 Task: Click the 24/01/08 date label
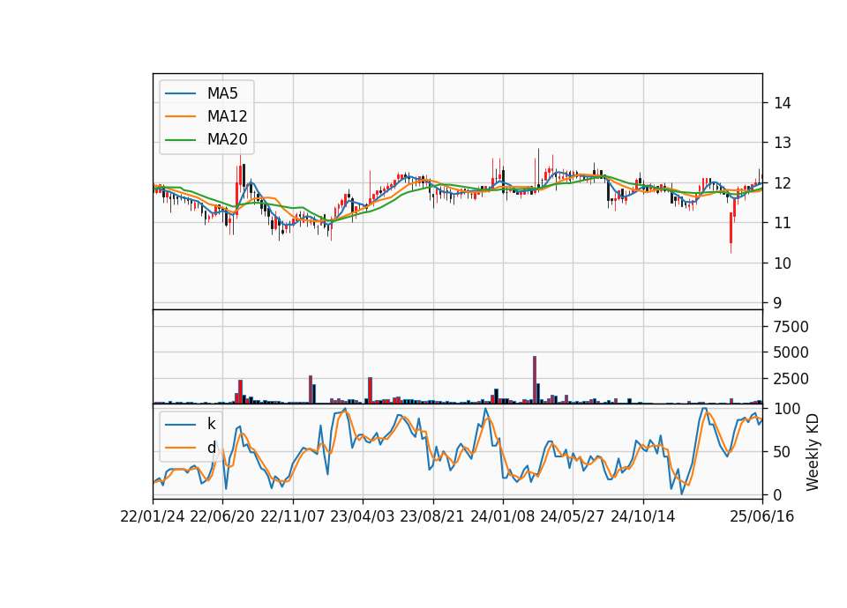(x=502, y=517)
